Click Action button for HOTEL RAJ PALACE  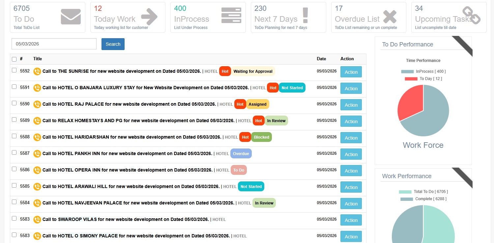point(351,105)
